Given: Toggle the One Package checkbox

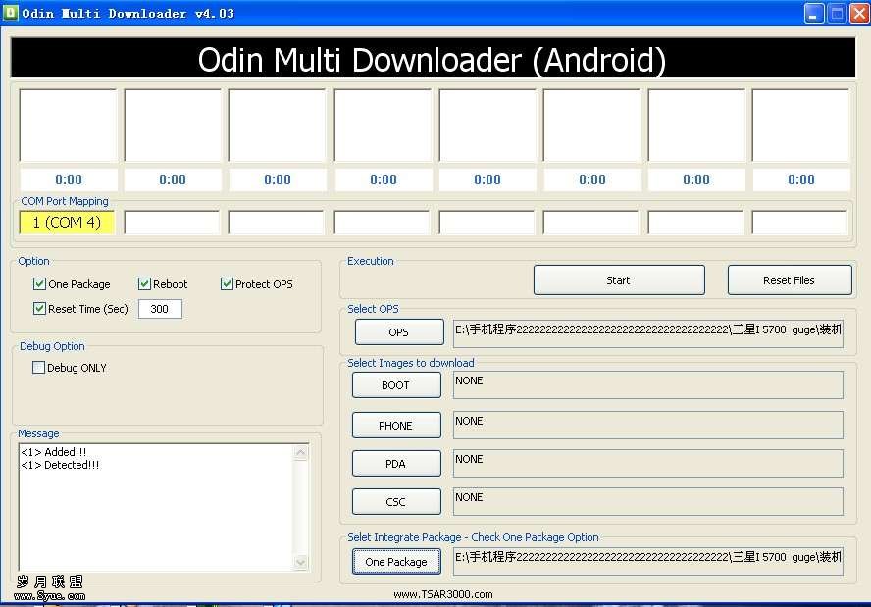Looking at the screenshot, I should [39, 284].
